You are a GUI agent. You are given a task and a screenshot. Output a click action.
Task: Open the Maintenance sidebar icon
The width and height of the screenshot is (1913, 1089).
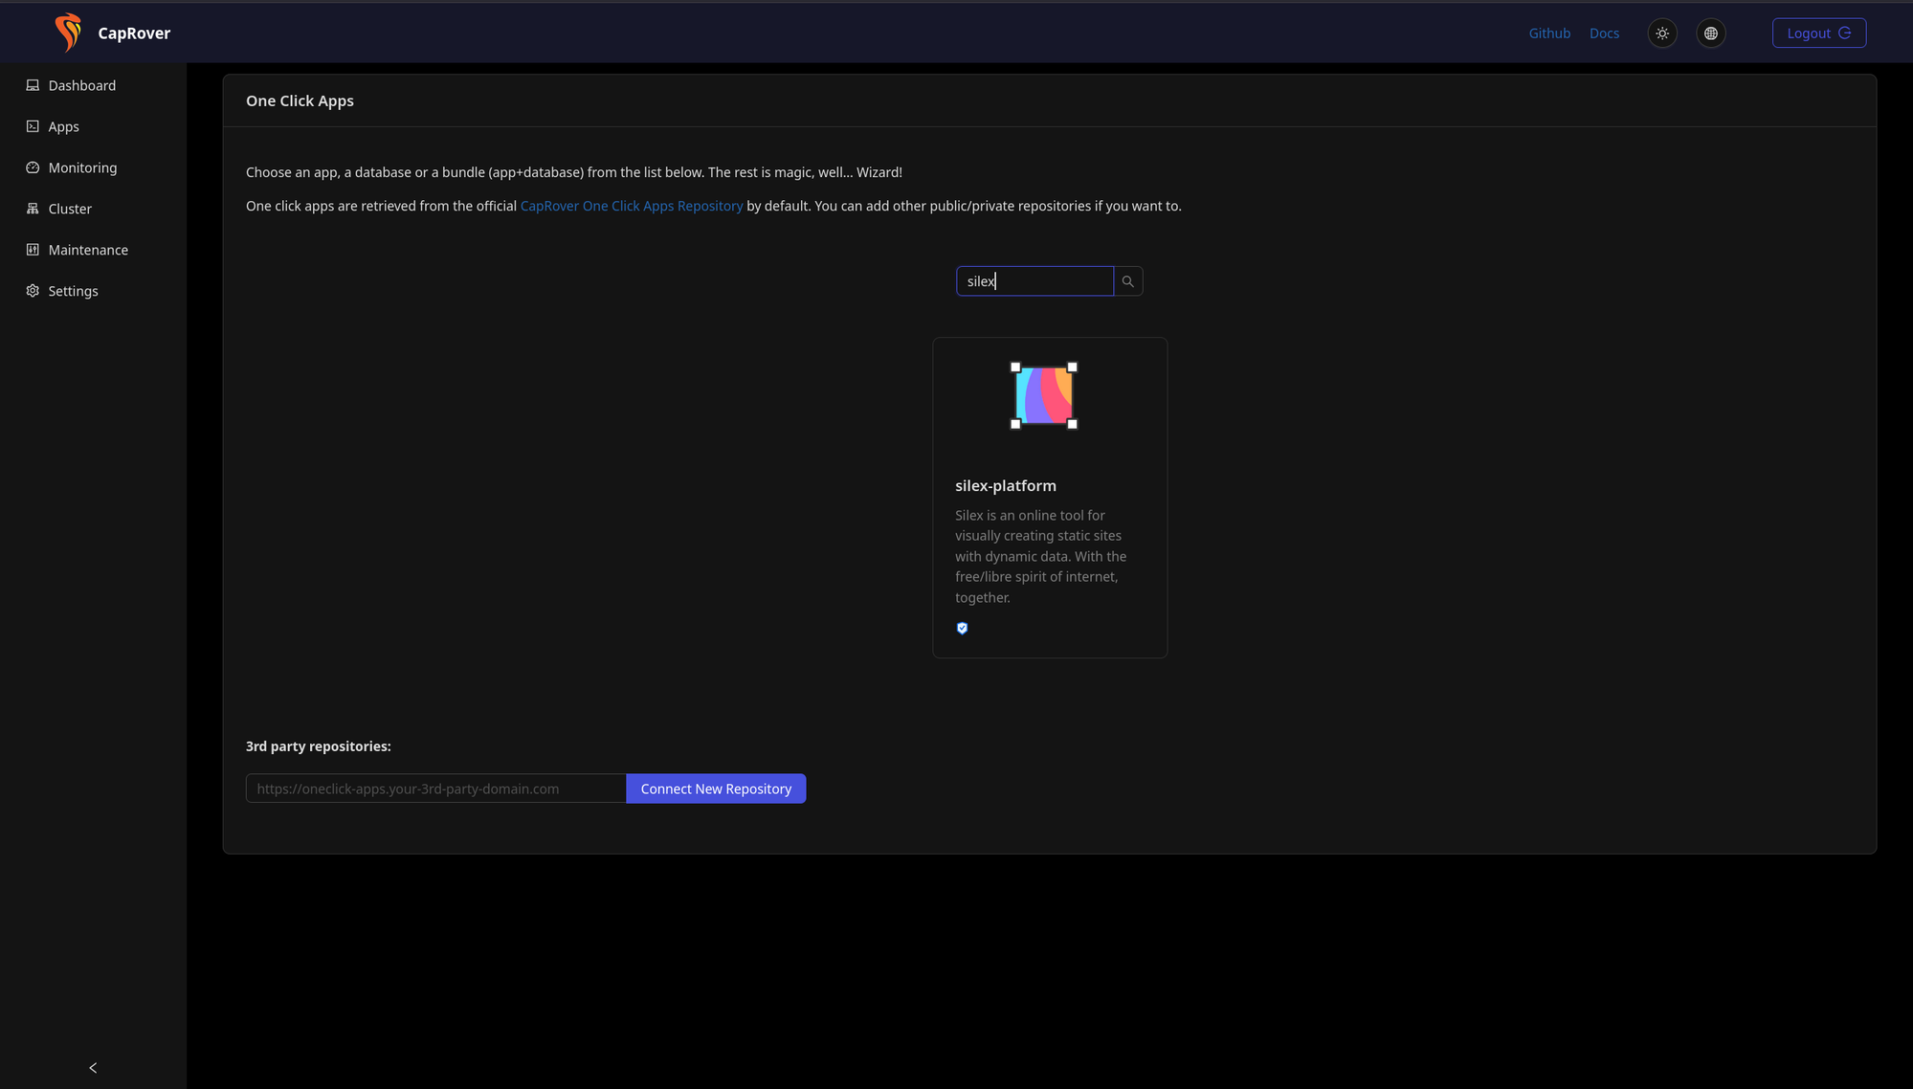tap(33, 249)
